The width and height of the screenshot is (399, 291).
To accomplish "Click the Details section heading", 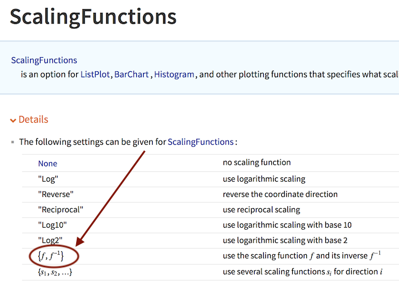I will 33,119.
